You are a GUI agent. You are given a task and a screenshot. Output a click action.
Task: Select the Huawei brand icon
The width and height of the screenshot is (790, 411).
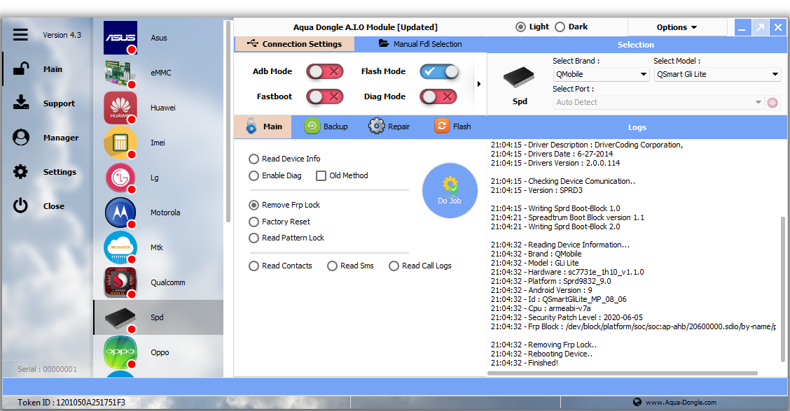click(120, 108)
